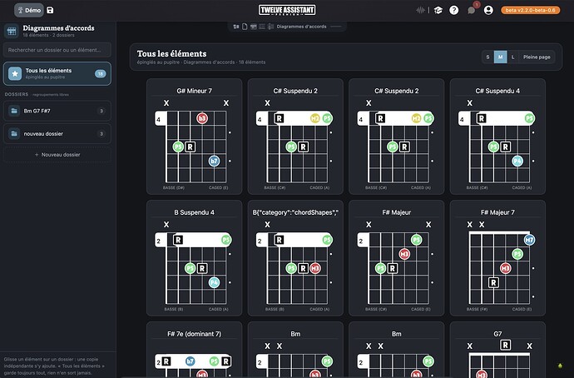Click the star icon of Tous les éléments
The image size is (574, 378).
[x=15, y=73]
